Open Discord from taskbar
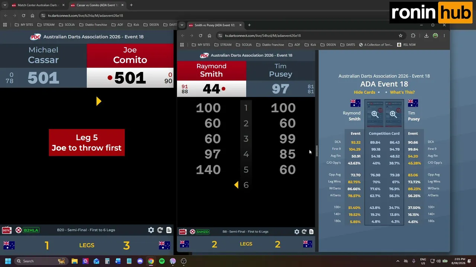This screenshot has height=267, width=476. click(x=140, y=261)
